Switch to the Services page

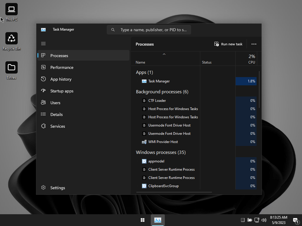tap(83, 126)
